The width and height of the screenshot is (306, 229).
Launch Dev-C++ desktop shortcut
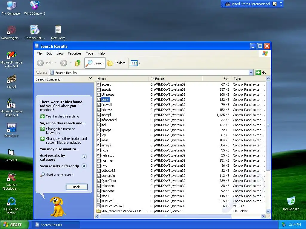coord(11,130)
